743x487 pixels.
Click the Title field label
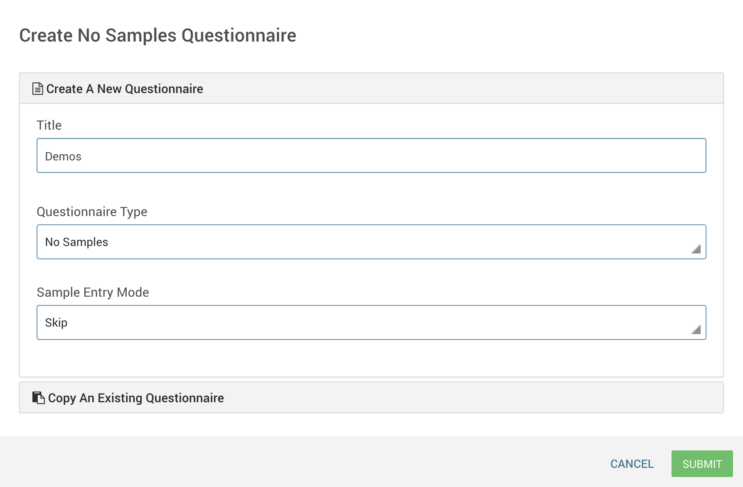[49, 125]
